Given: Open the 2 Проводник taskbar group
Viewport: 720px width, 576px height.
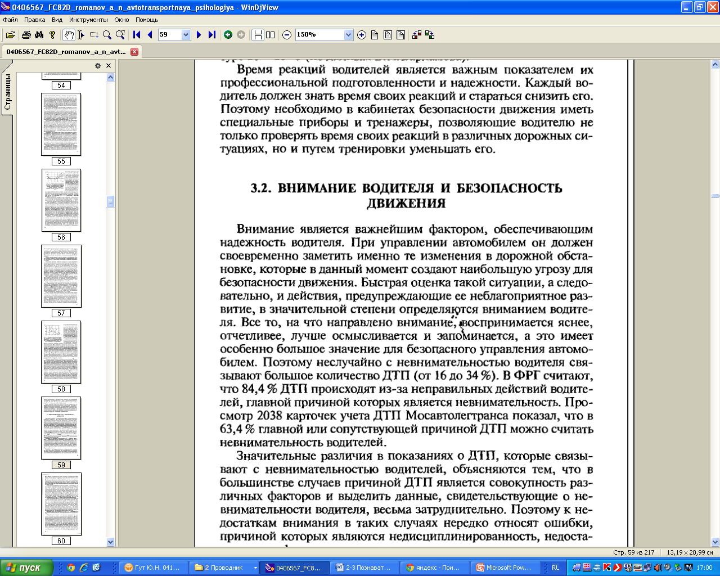Looking at the screenshot, I should point(224,568).
